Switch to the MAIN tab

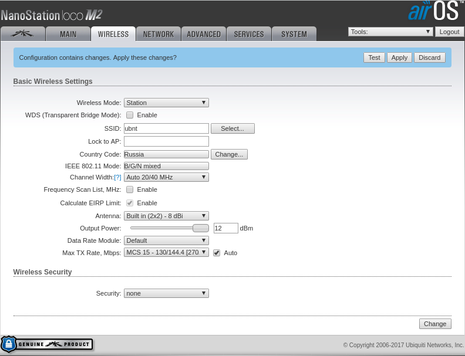[x=68, y=34]
